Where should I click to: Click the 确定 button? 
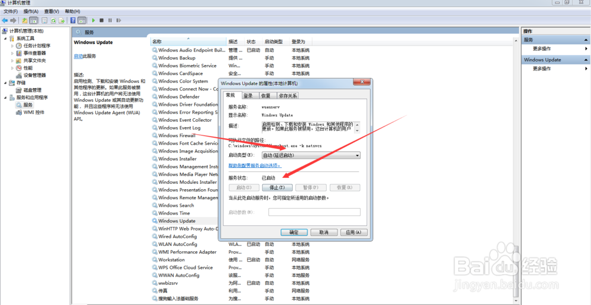coord(294,232)
